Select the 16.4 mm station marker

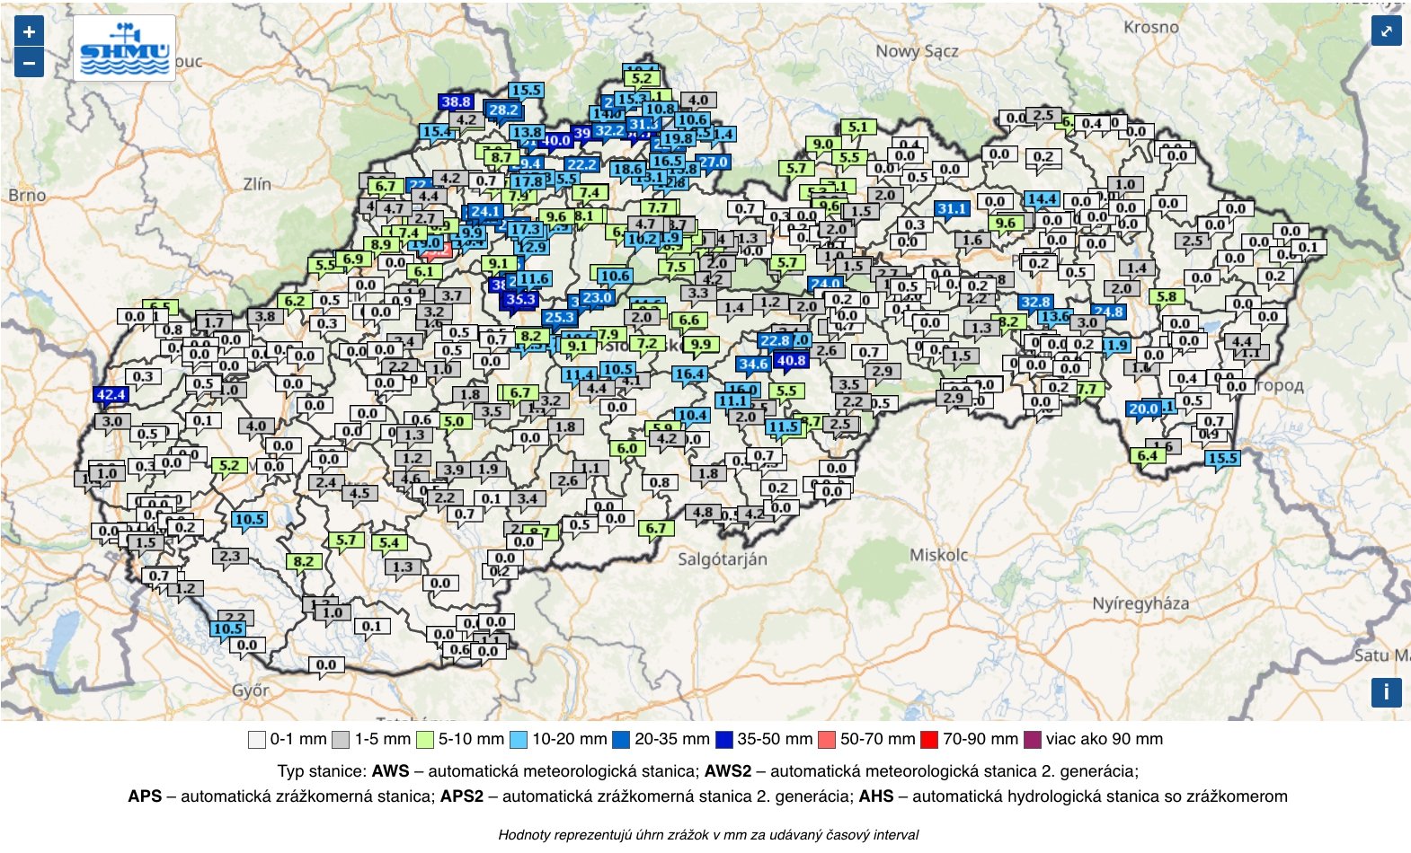click(x=689, y=374)
